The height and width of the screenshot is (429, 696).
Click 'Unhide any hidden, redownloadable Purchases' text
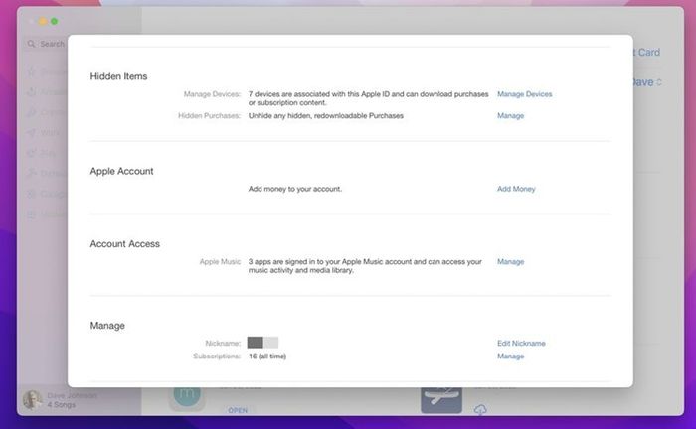(x=326, y=115)
